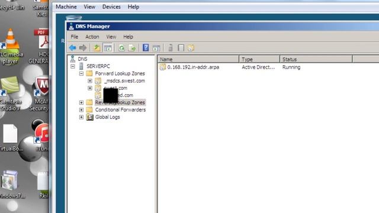Click the Global Logs icon in tree
This screenshot has height=213, width=379.
89,117
